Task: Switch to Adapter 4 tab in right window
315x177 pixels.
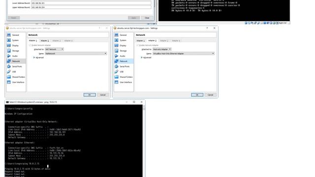Action: tap(176, 40)
